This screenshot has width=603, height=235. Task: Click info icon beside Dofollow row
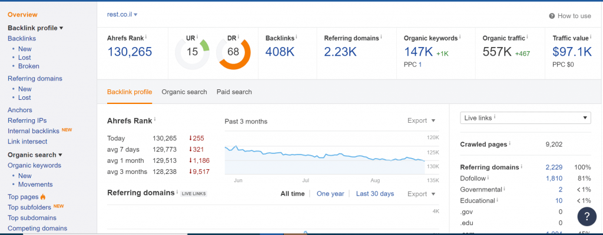point(488,178)
